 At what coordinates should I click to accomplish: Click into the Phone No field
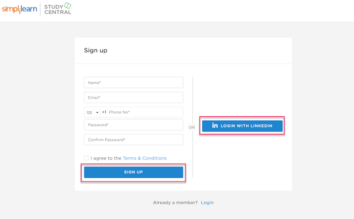[x=145, y=112]
